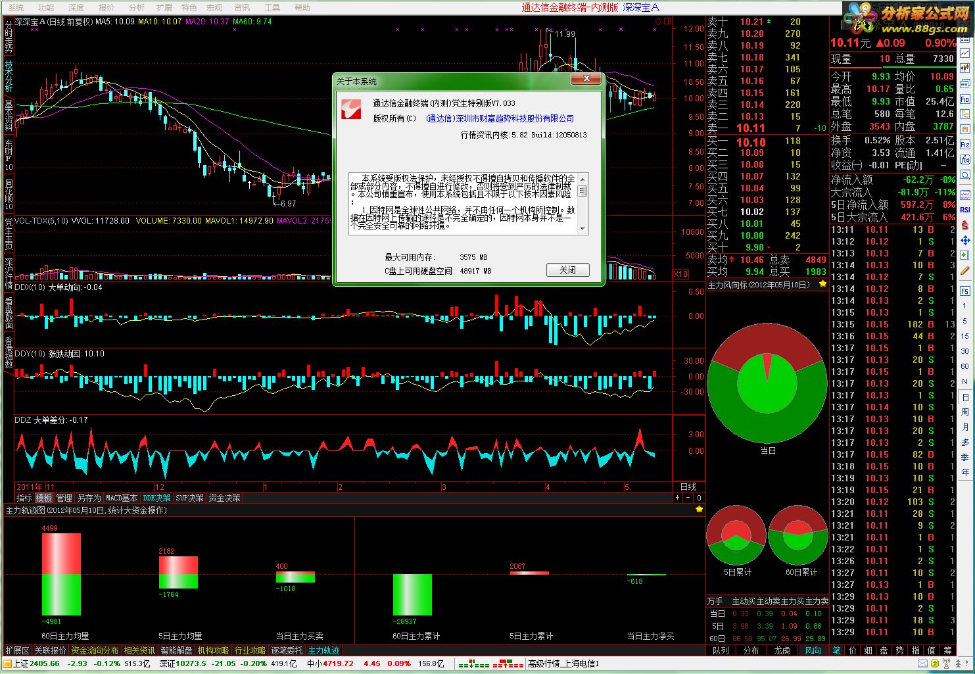Open the quote list icon
This screenshot has width=975, height=674.
pos(964,84)
